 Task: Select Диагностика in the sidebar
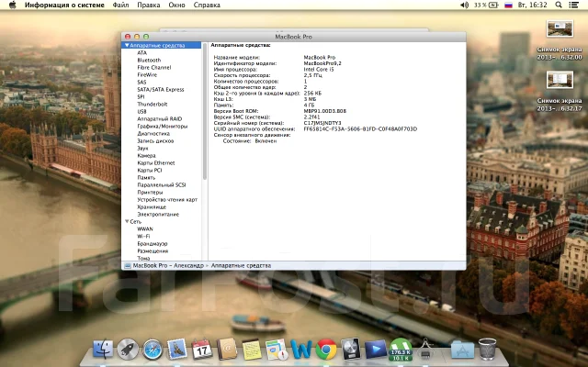153,134
